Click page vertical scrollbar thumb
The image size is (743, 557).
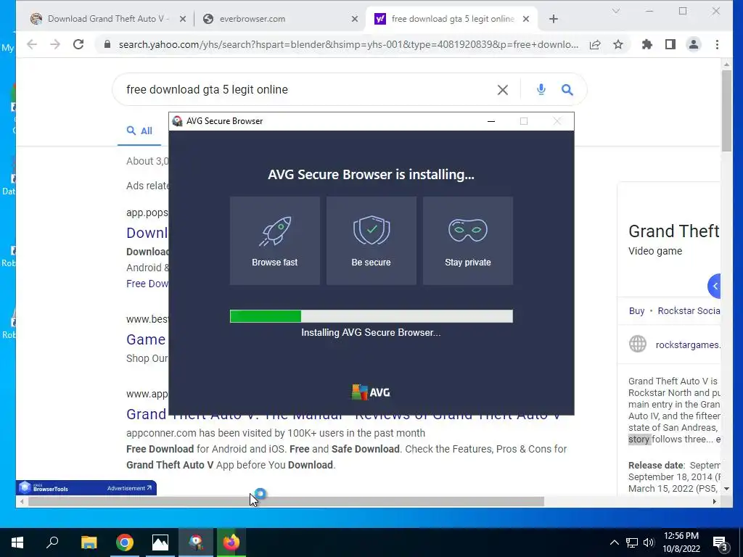pyautogui.click(x=726, y=111)
